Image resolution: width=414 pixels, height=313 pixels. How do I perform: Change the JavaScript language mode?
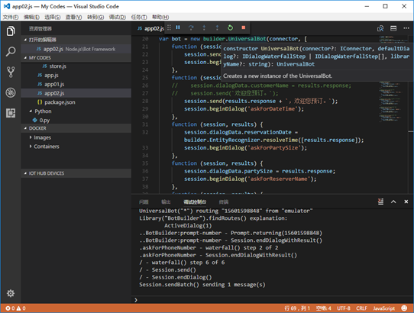tap(384, 308)
